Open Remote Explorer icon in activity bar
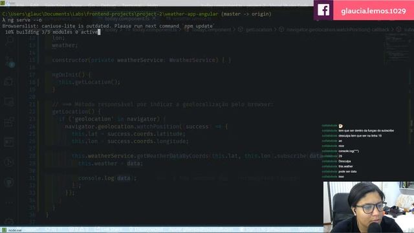Viewport: 414px width, 233px height. coord(9,102)
